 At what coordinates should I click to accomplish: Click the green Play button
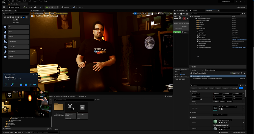47,7
